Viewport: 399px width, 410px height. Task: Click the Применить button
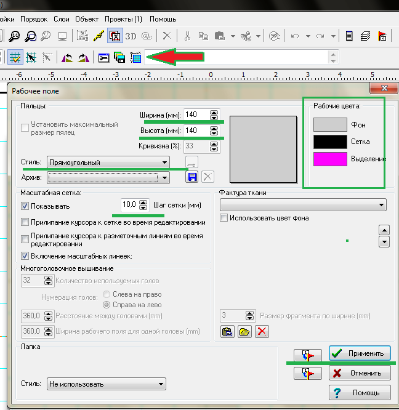click(360, 353)
